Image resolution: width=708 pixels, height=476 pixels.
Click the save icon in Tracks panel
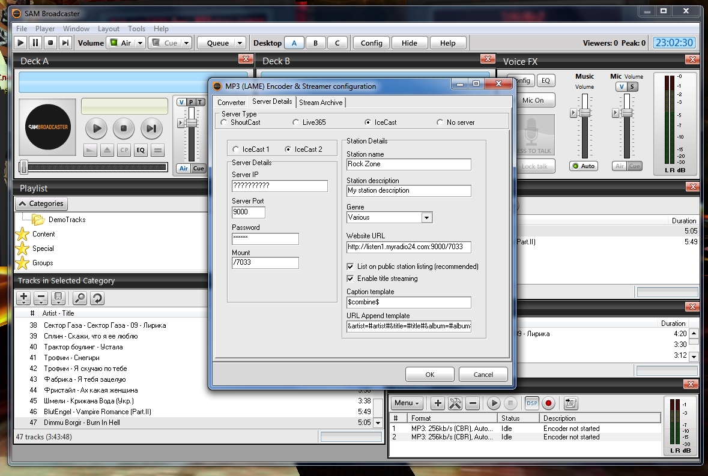pyautogui.click(x=58, y=298)
